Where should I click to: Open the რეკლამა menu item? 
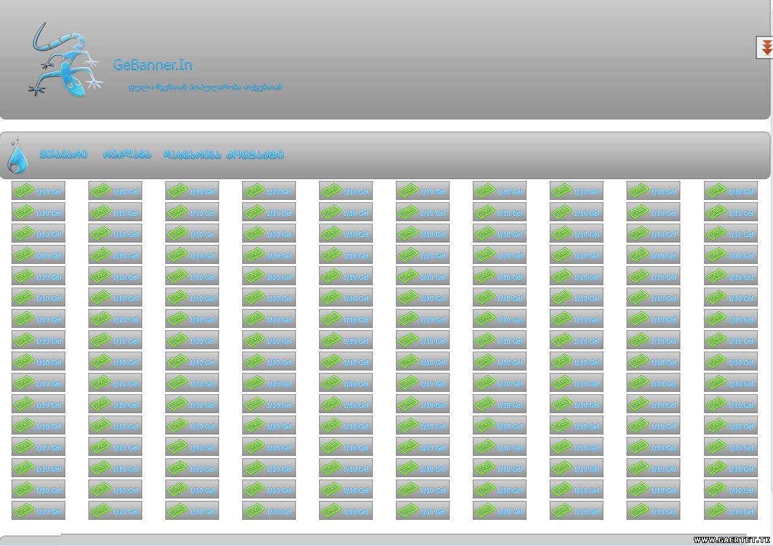coord(126,155)
